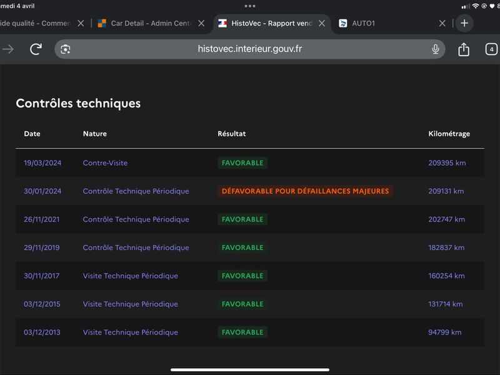Tap microphone icon in address bar
Screen dimensions: 500x375
click(x=436, y=49)
